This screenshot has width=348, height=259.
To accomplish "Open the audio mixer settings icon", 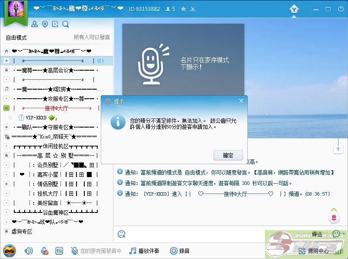I will coord(60,250).
